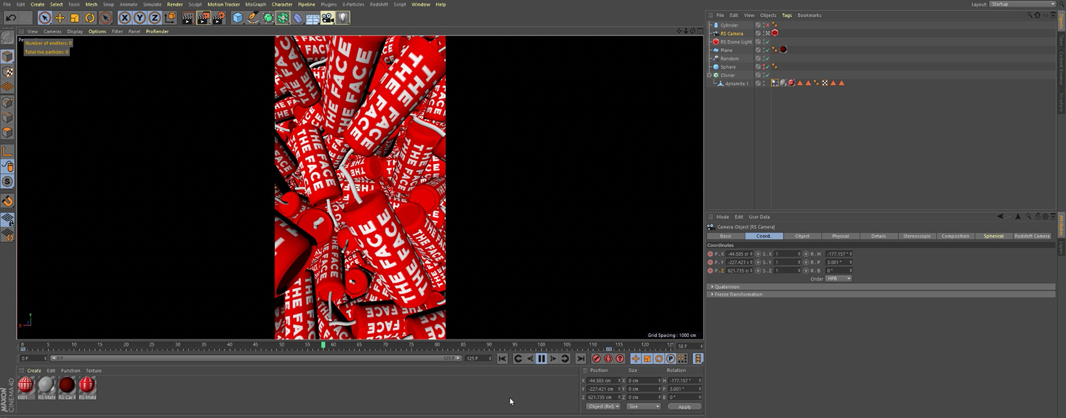Screen dimensions: 1066x418
Task: Activate the Rotate tool in top toolbar
Action: coord(90,18)
